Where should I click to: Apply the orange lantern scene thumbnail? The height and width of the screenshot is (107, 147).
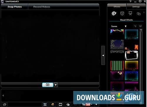(131, 45)
